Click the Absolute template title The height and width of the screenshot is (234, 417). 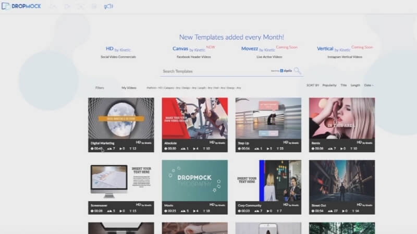(170, 143)
